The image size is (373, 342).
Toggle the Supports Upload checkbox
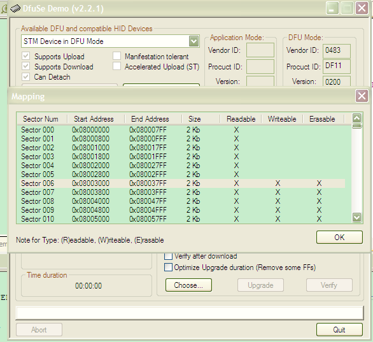tap(25, 56)
